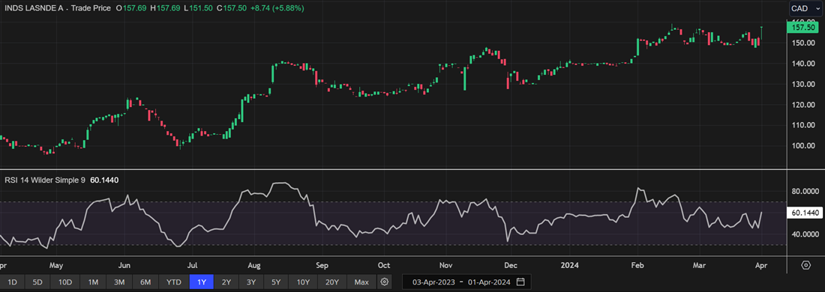This screenshot has width=825, height=292.
Task: Select the 1M time range
Action: click(x=94, y=282)
